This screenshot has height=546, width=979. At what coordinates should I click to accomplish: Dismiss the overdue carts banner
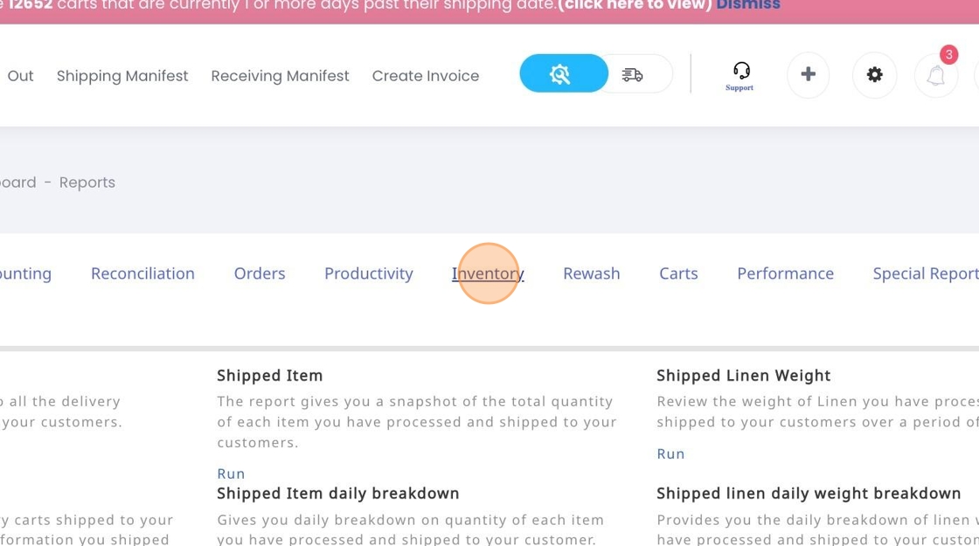[748, 5]
